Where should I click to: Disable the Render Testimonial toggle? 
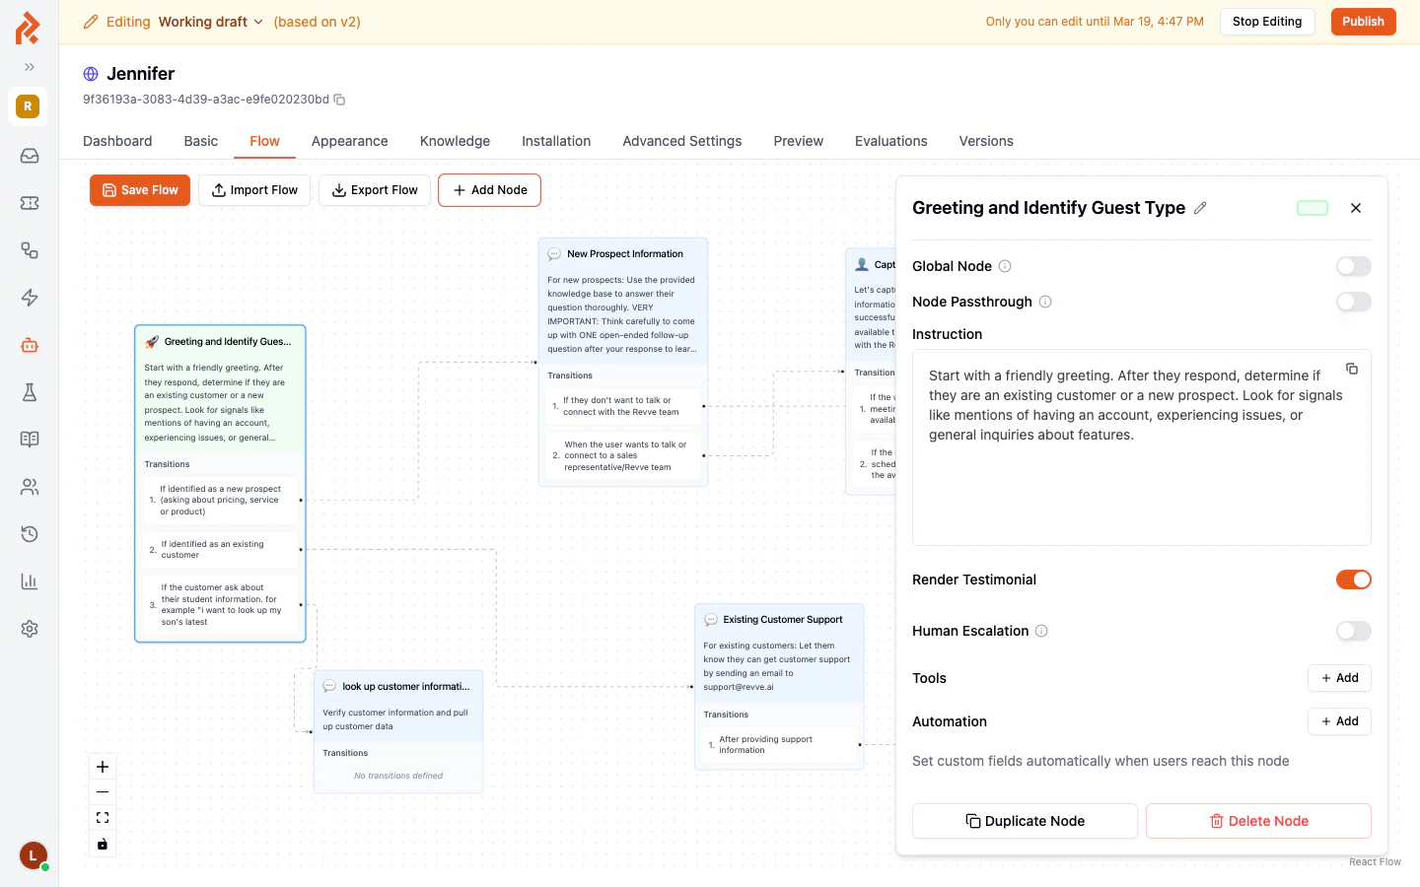(x=1353, y=580)
